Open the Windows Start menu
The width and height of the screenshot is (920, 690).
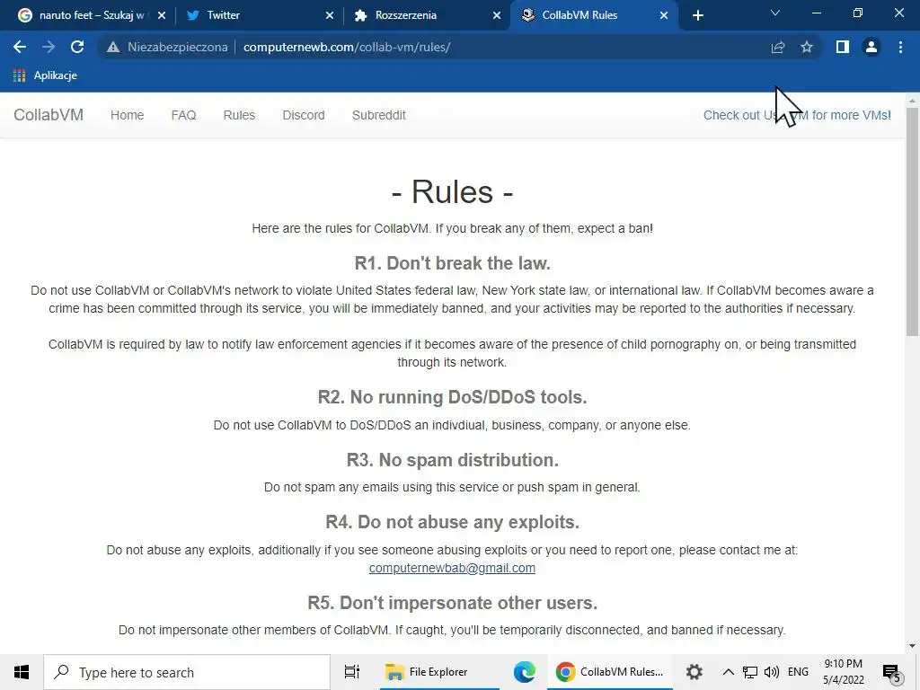pos(22,672)
